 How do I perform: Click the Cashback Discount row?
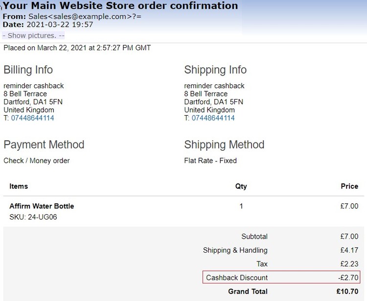(281, 278)
